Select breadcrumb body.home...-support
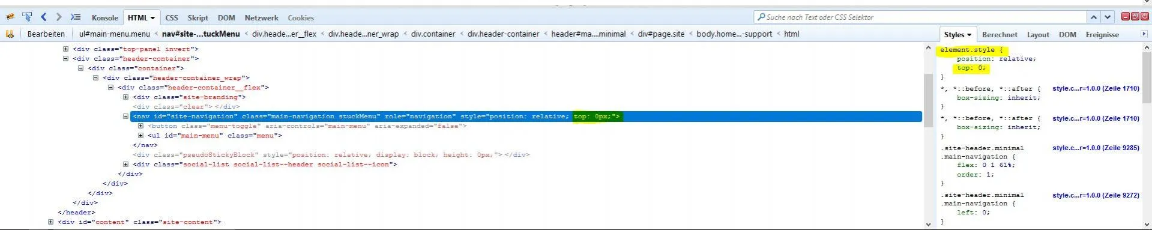 [x=734, y=34]
